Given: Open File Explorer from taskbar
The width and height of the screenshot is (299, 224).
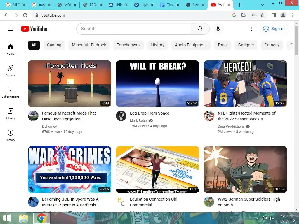Looking at the screenshot, I should [24, 218].
